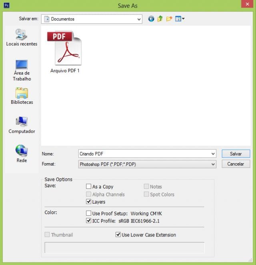Uncheck the Layers checkbox
The width and height of the screenshot is (256, 265).
click(88, 201)
